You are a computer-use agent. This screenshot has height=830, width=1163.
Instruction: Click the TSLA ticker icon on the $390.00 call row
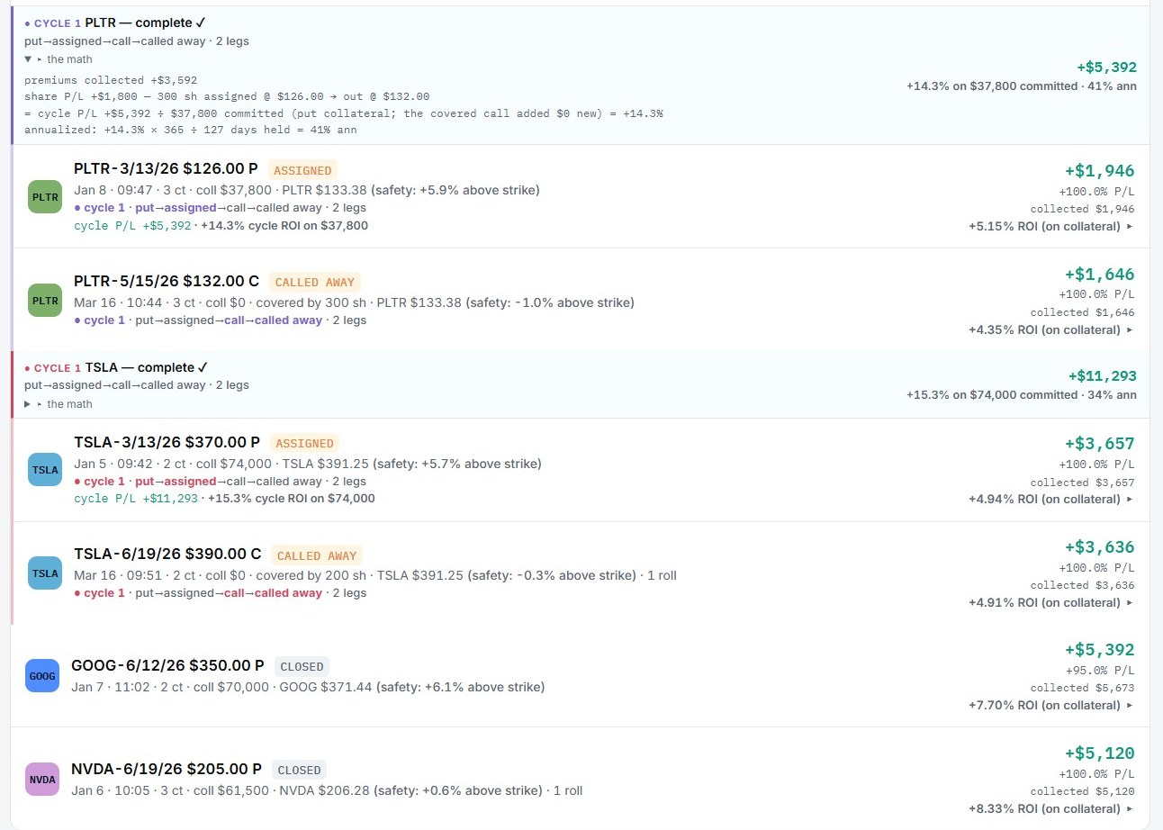pyautogui.click(x=45, y=573)
